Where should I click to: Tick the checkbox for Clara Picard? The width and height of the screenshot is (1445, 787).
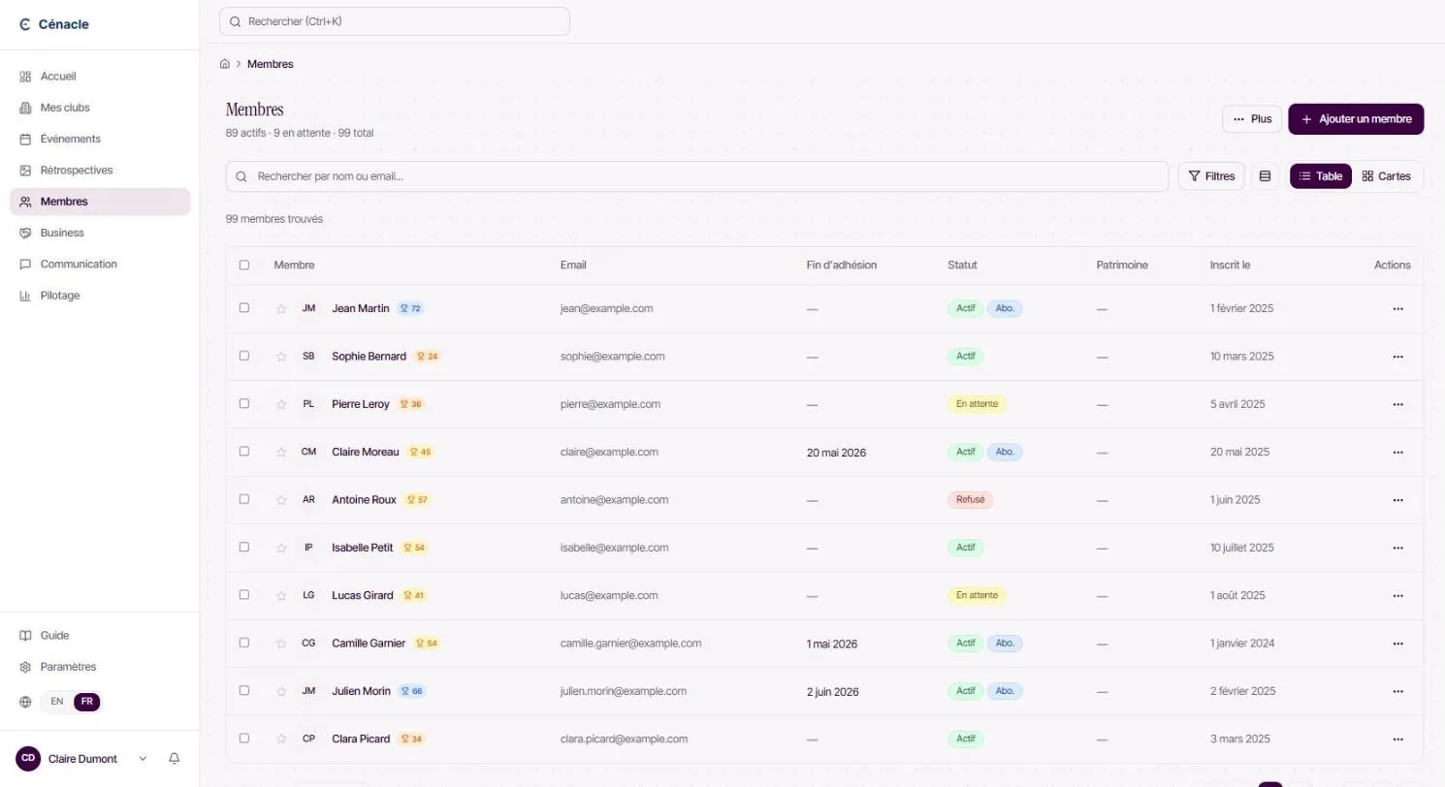pos(244,738)
